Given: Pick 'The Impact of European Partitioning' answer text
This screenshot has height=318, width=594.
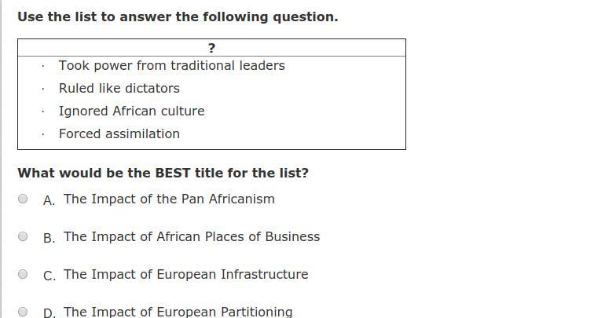Looking at the screenshot, I should 178,312.
